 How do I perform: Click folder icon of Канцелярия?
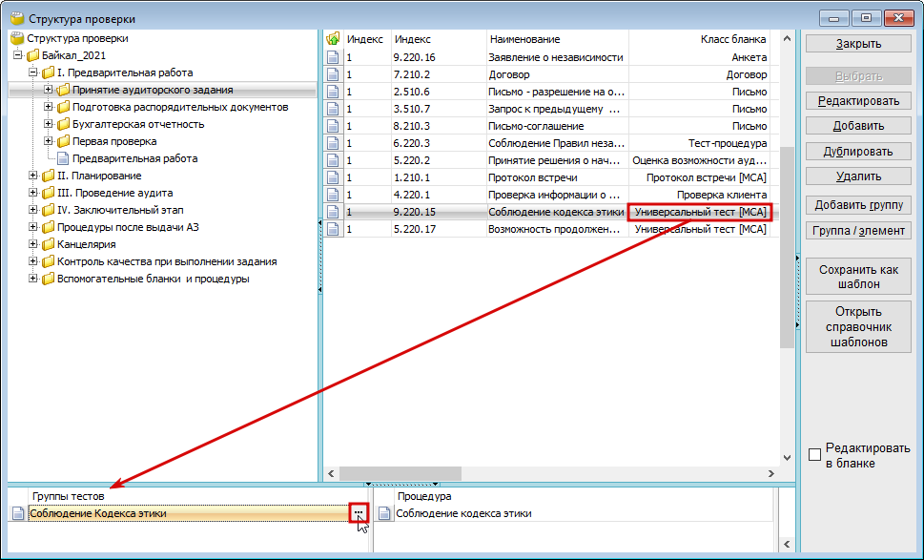(x=49, y=244)
